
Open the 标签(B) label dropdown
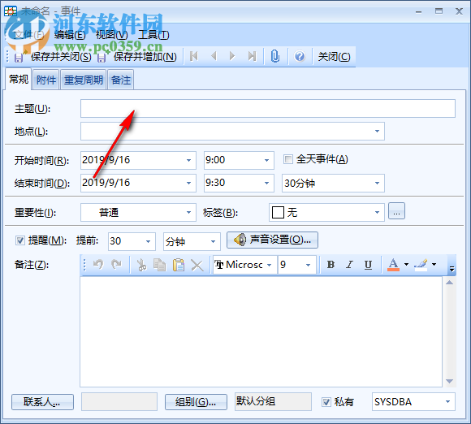(x=377, y=212)
